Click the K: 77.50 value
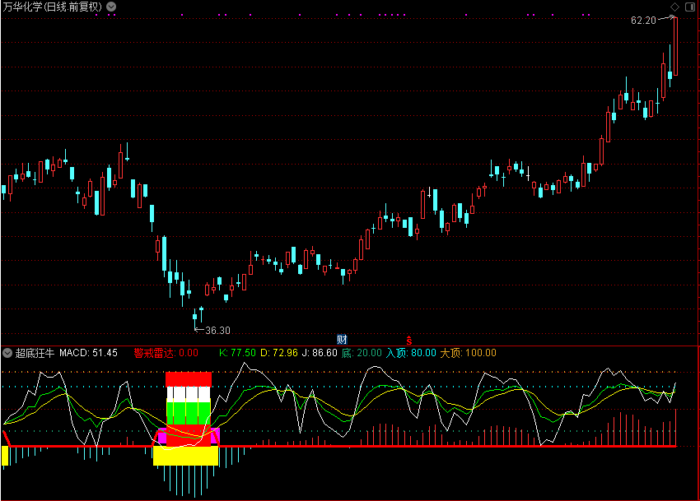This screenshot has height=501, width=700. (x=237, y=353)
